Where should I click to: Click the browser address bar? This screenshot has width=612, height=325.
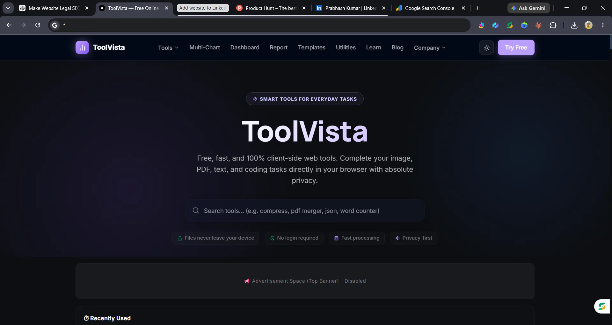coord(259,25)
